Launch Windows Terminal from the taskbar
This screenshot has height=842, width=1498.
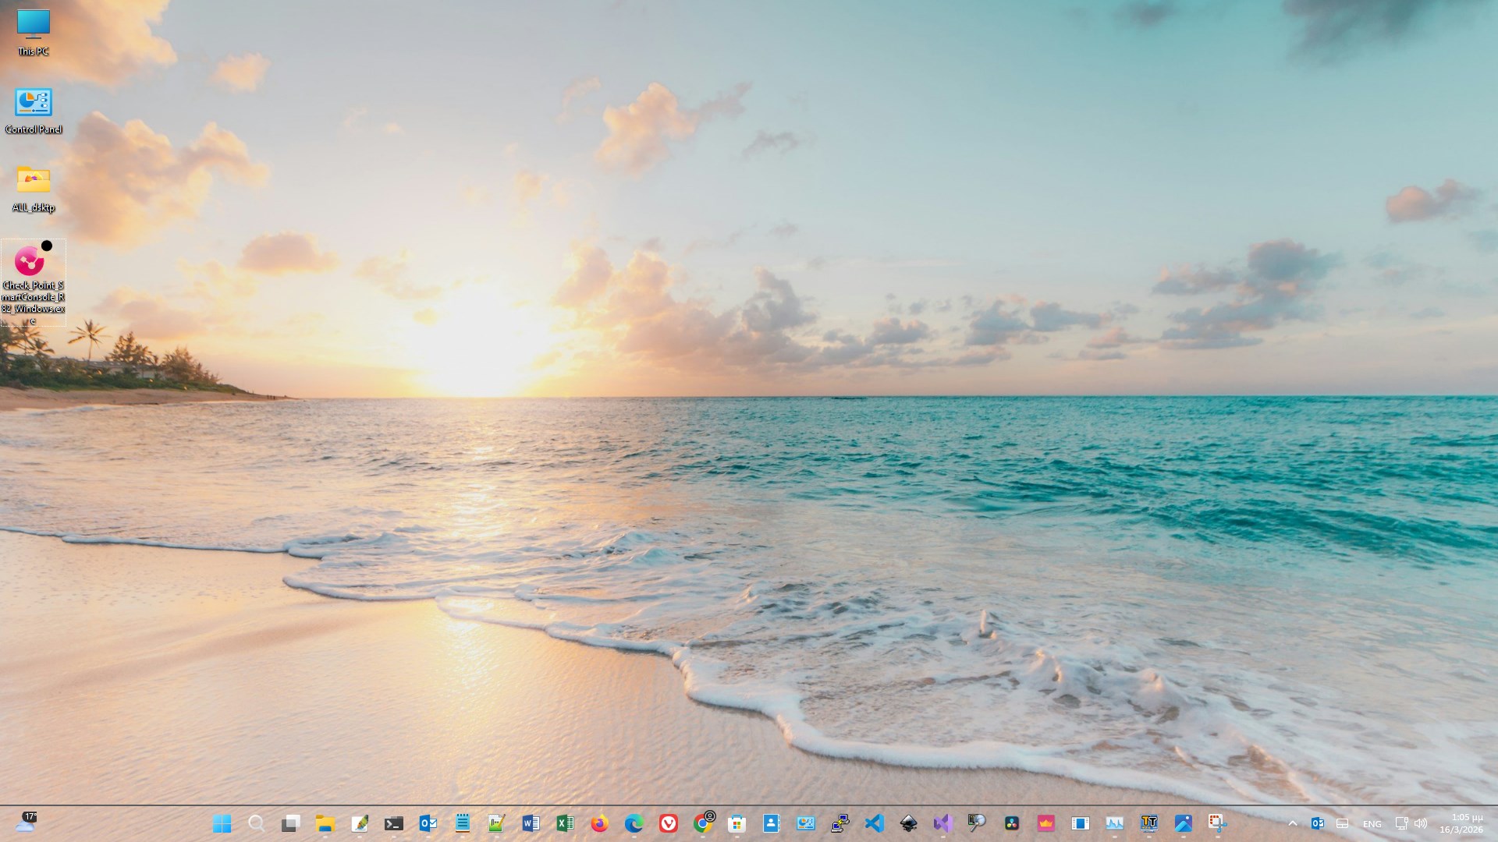(394, 823)
